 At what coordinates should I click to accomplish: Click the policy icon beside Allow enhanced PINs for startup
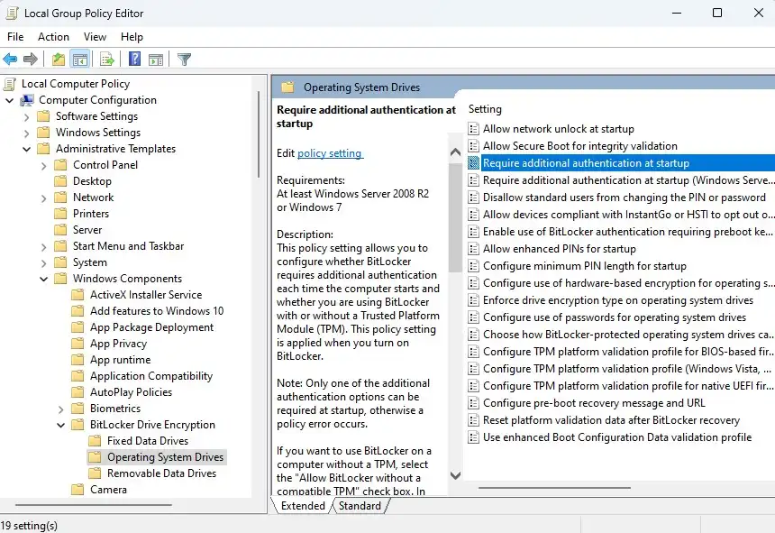[x=473, y=249]
